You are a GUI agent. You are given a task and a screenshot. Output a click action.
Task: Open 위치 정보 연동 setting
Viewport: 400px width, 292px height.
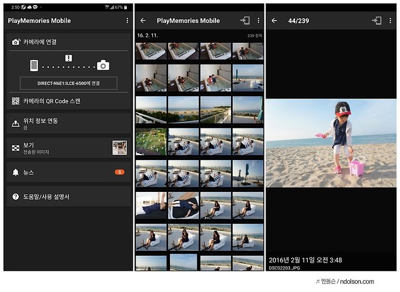click(68, 123)
